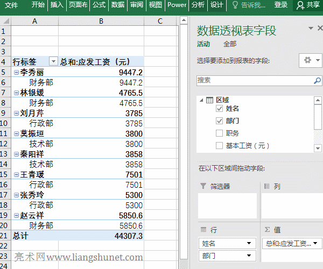Open the 总和:应发工资 value field dropdown
Viewport: 323px width, 269px height.
click(315, 244)
